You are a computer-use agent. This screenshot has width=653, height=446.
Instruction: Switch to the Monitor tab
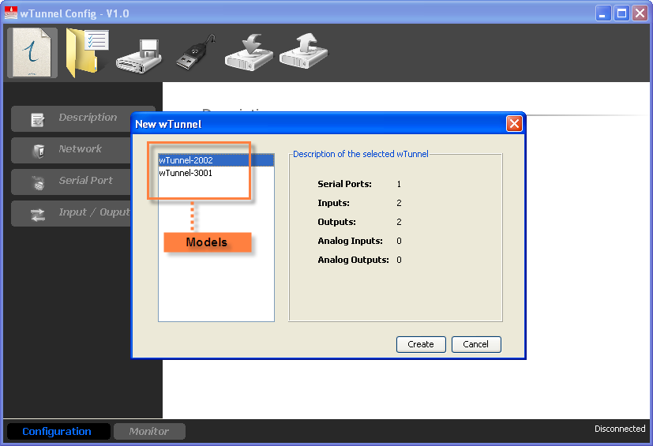[149, 432]
